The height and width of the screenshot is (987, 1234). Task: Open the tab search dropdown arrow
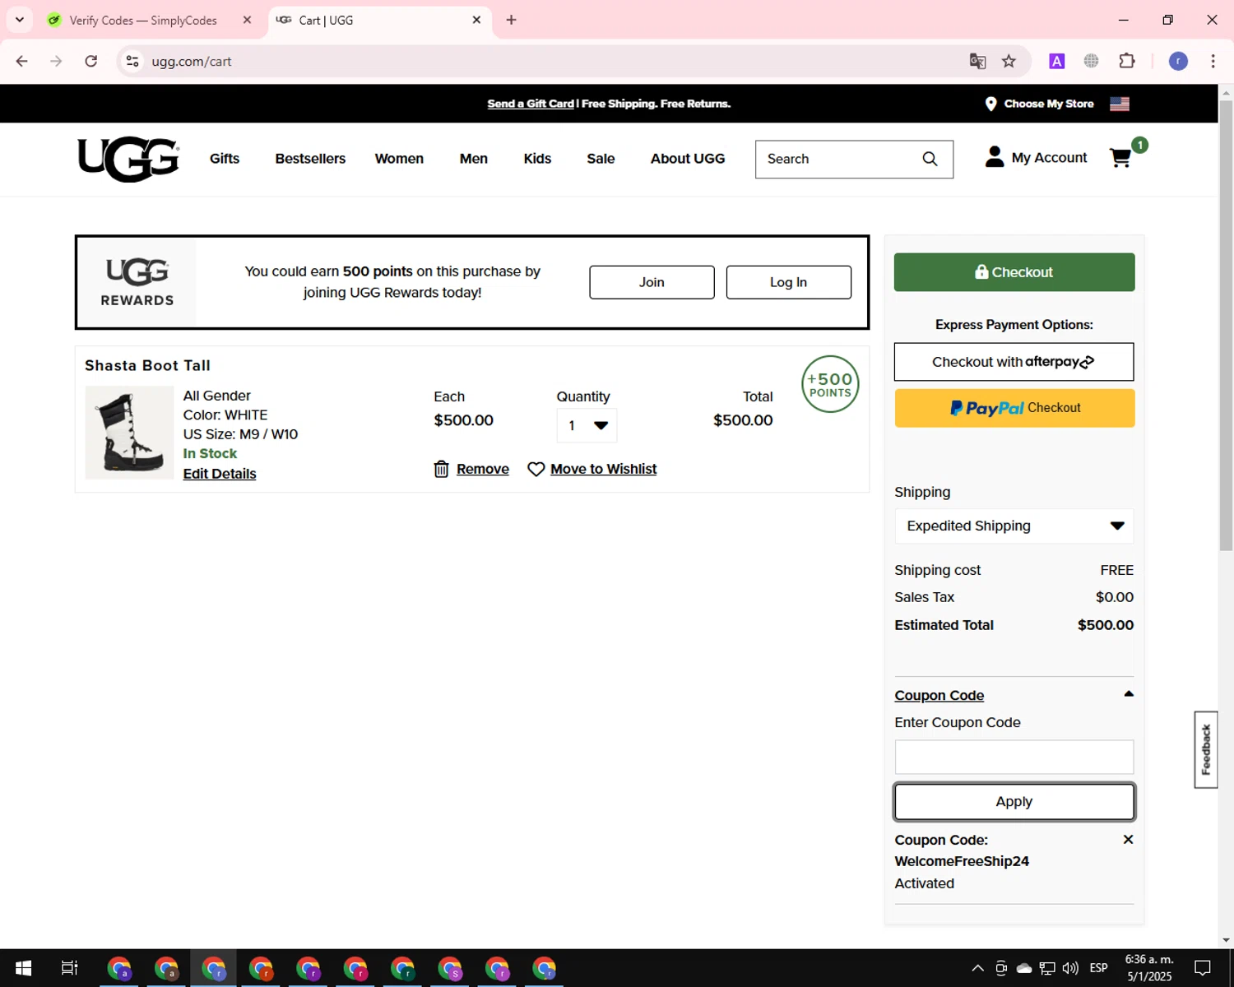tap(20, 20)
